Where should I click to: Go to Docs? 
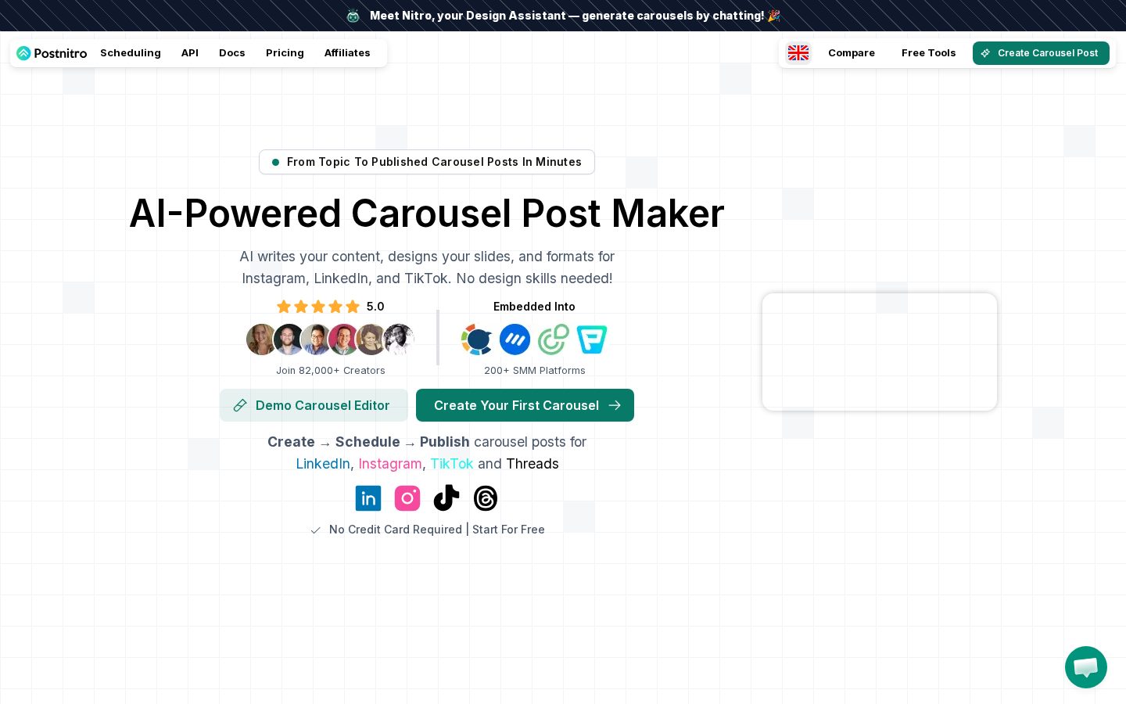[x=232, y=53]
